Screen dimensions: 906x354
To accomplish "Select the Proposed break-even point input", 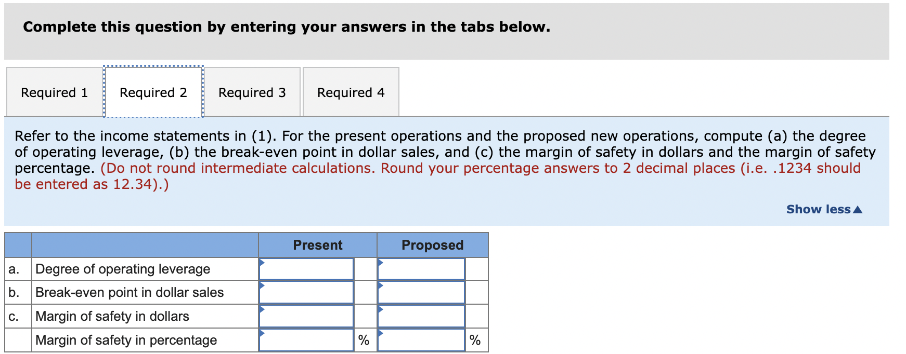I will coord(421,292).
